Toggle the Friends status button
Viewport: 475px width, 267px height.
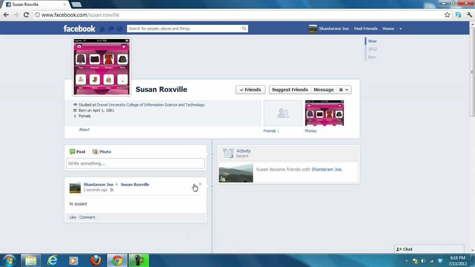(x=250, y=90)
